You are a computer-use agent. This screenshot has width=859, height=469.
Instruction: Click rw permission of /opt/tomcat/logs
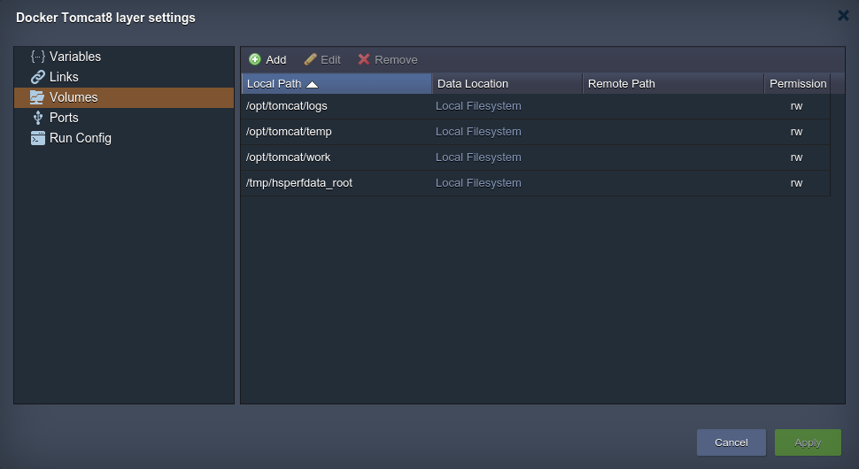click(796, 106)
